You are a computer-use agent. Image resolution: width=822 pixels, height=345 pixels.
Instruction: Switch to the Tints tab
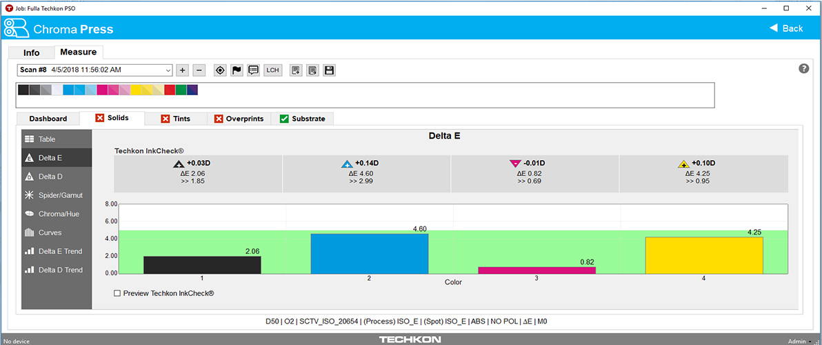176,119
